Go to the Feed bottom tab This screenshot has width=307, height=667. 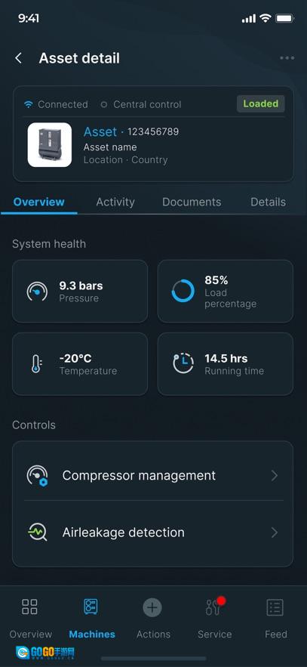[x=275, y=616]
